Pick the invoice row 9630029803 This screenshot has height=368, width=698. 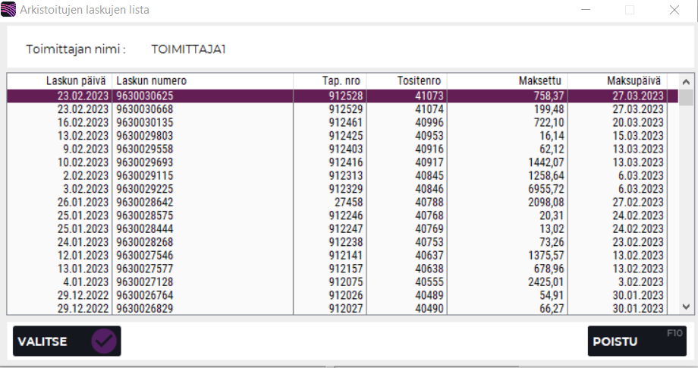pos(145,136)
